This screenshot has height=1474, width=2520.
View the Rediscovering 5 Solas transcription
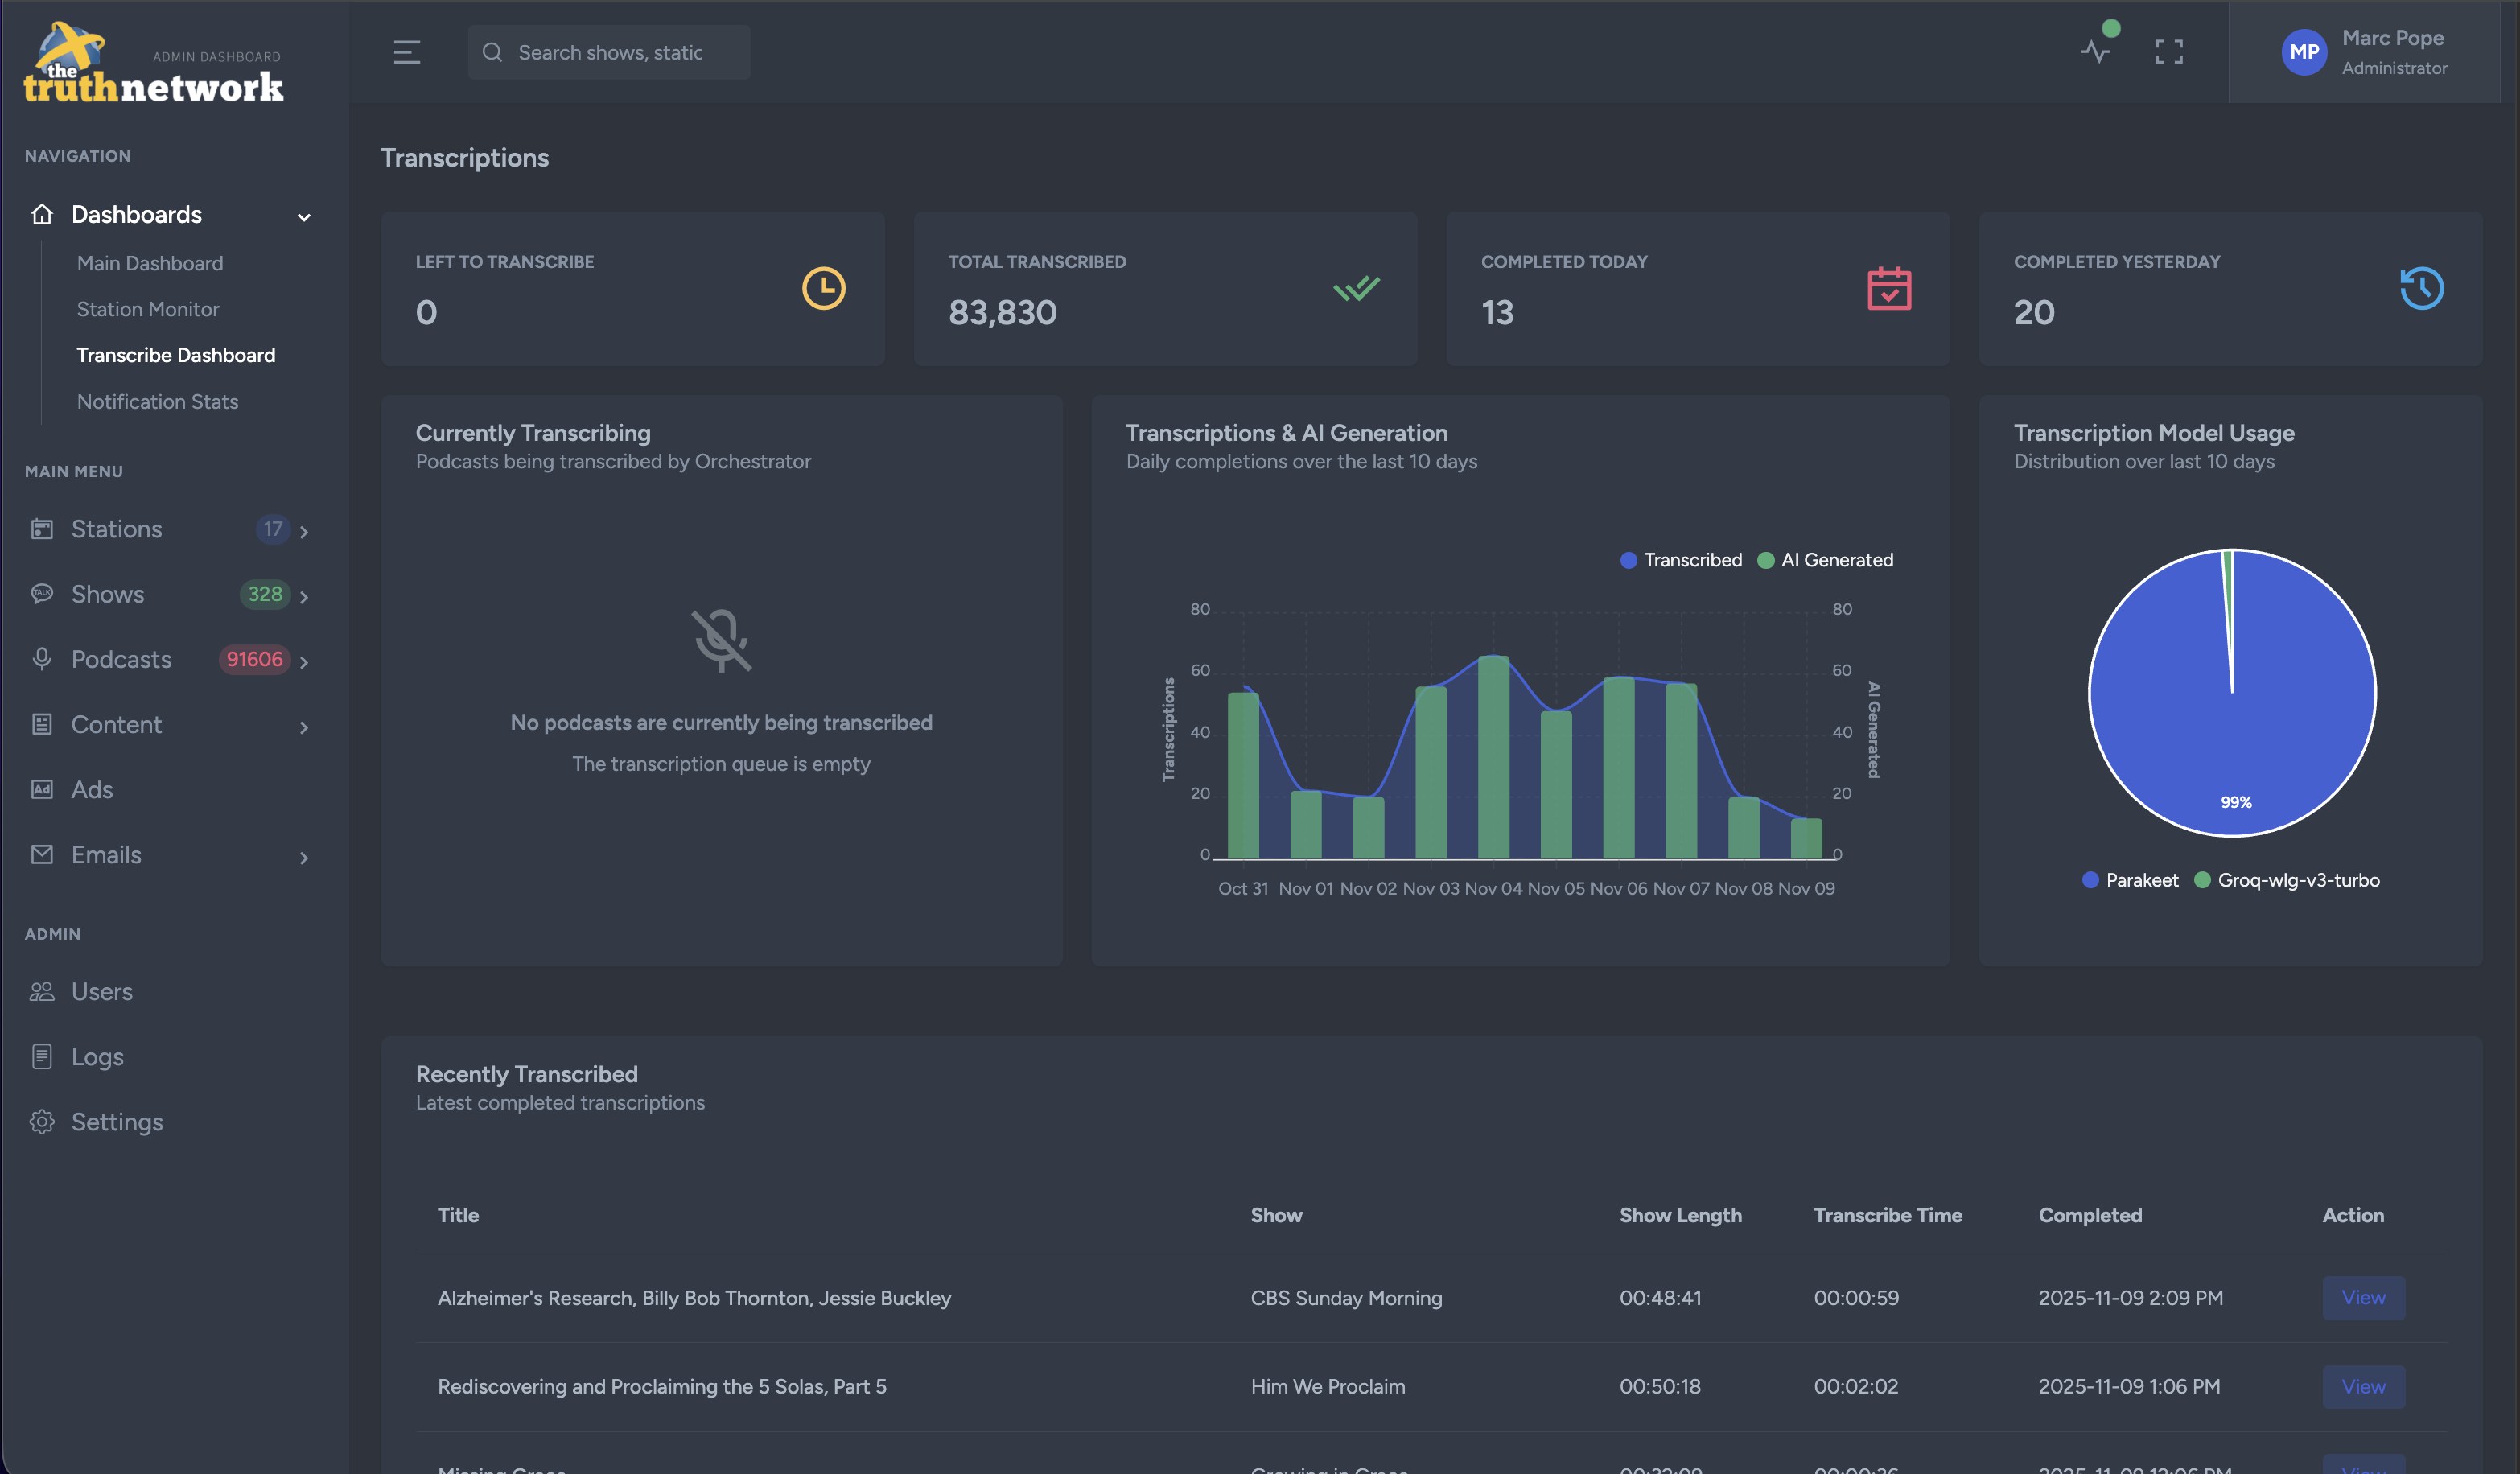pos(2362,1386)
